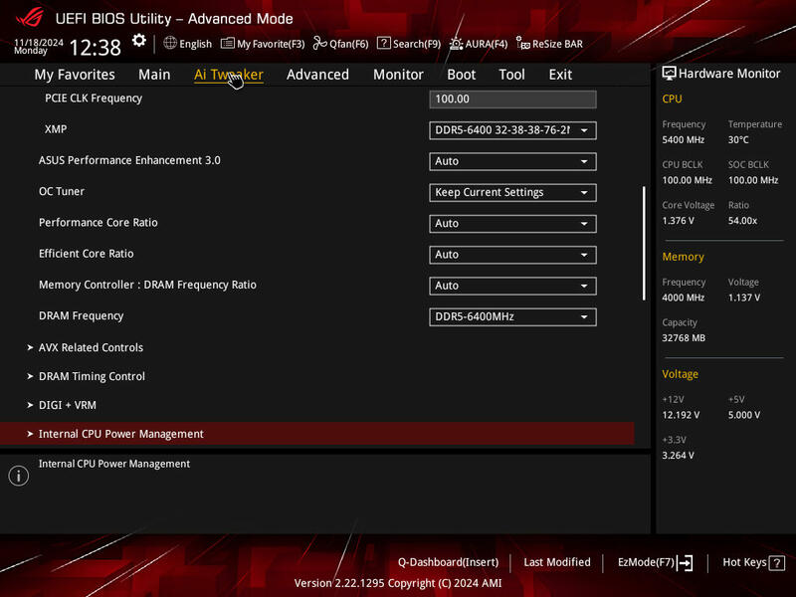The image size is (796, 597).
Task: Open Search(F9) question mark icon
Action: click(384, 43)
